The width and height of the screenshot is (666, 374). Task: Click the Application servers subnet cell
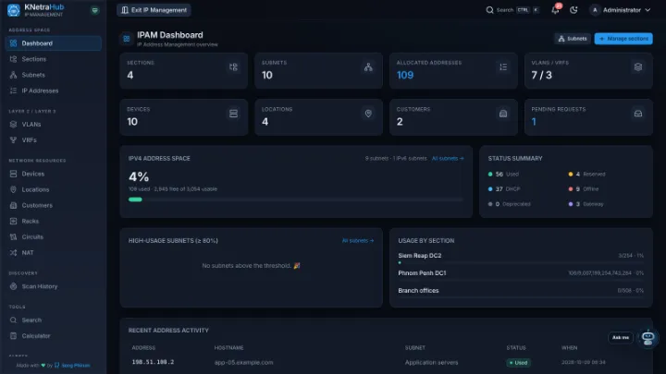tap(431, 363)
